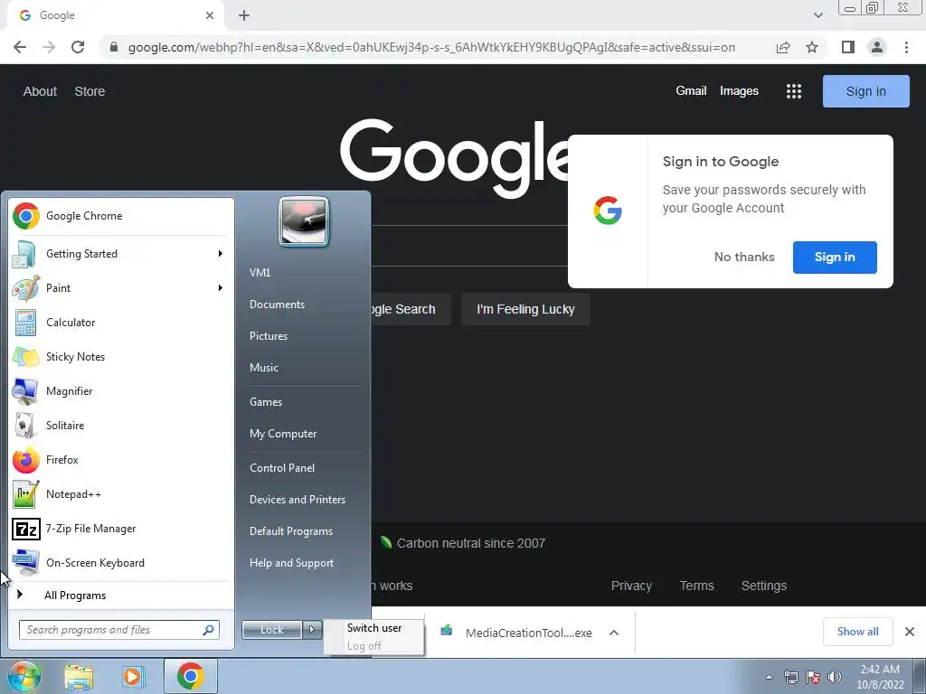Open Windows Explorer from the taskbar

(x=79, y=676)
